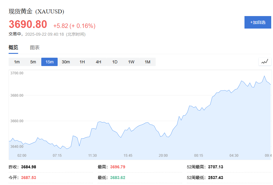Click the +加自选 watchlist button

(257, 22)
